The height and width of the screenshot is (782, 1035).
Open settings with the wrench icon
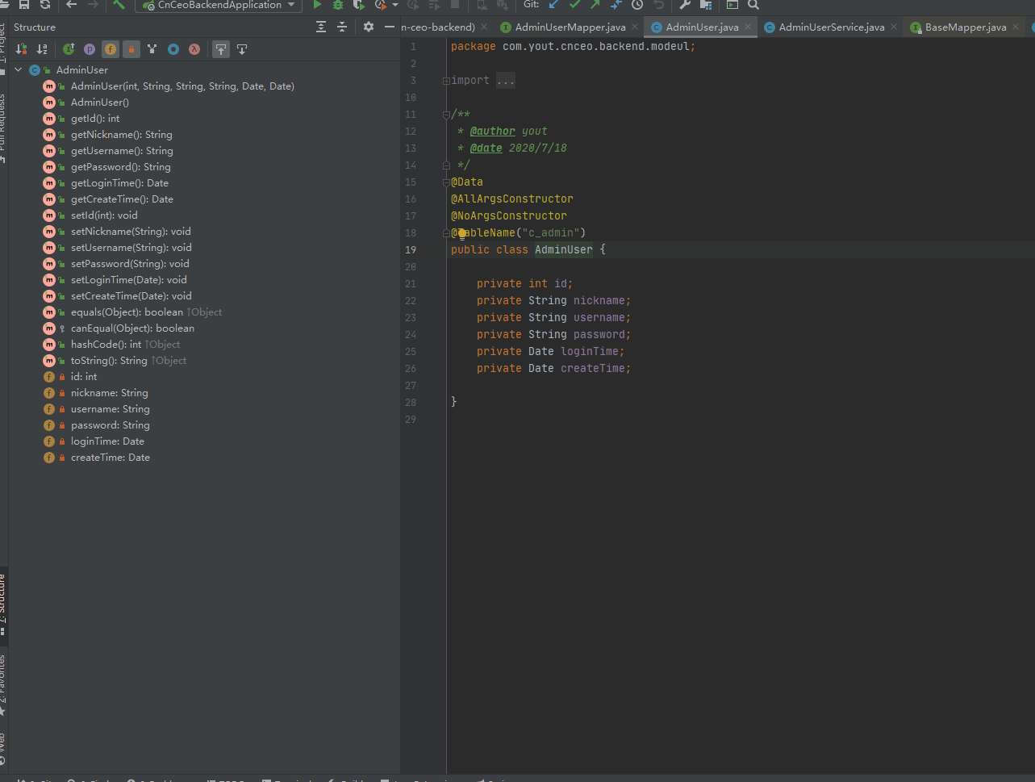click(x=685, y=5)
